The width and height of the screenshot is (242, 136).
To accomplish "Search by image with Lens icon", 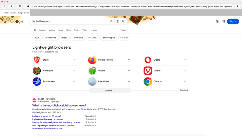I will click(x=118, y=21).
